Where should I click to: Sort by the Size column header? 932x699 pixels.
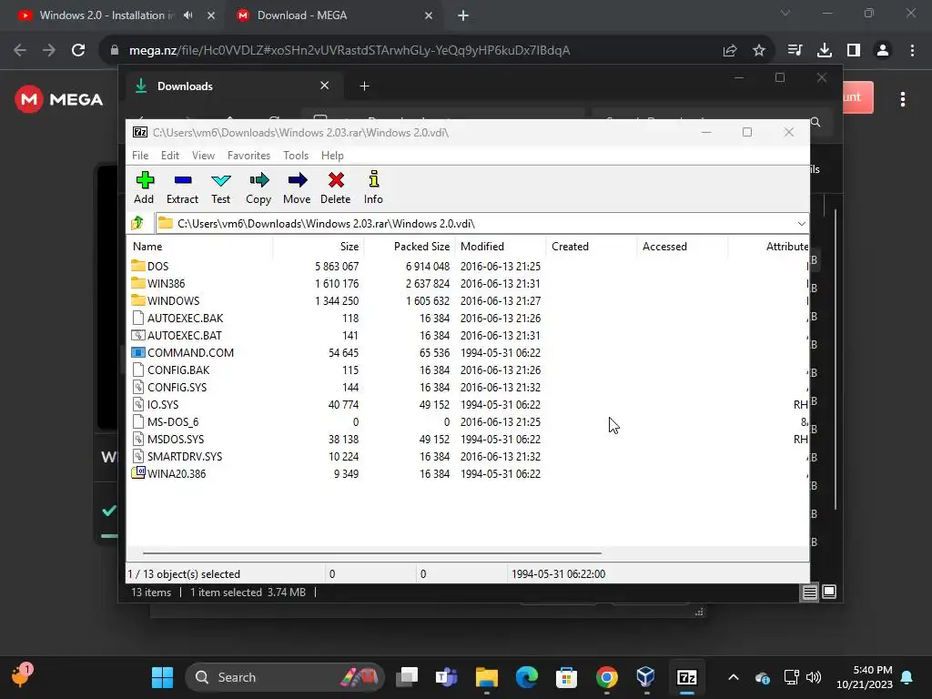click(319, 246)
